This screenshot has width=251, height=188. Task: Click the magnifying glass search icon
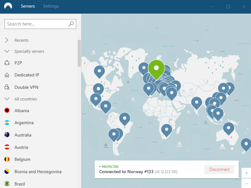pos(71,24)
